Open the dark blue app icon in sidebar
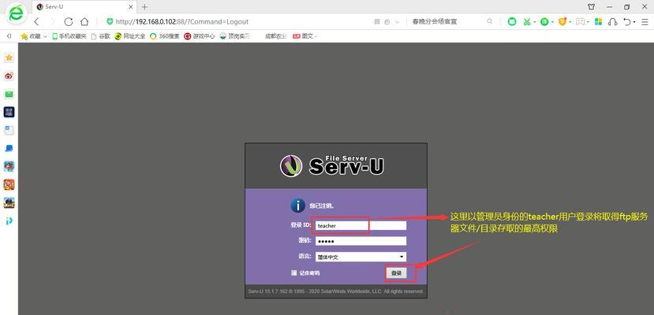654x315 pixels. [x=9, y=112]
